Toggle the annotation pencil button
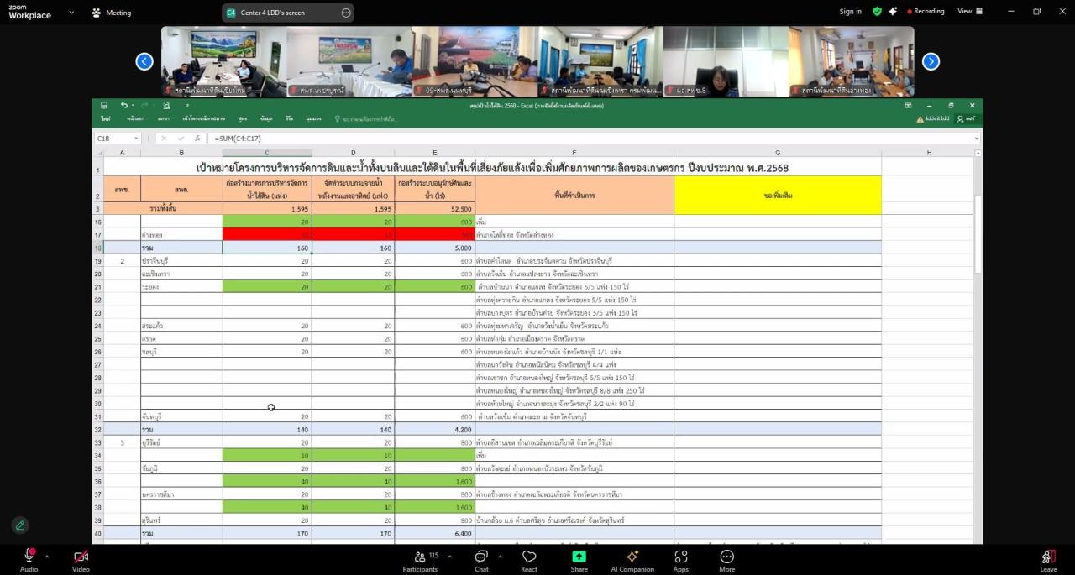 [20, 525]
